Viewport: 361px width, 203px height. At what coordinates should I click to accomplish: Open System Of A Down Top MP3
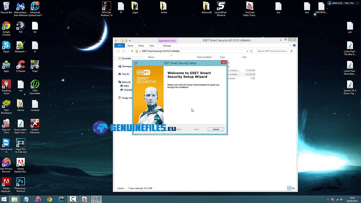[350, 88]
